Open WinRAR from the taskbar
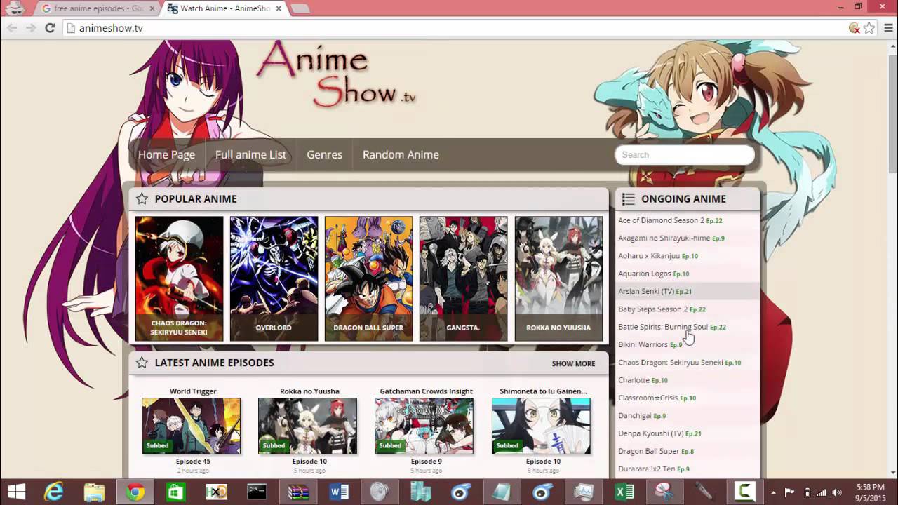 [298, 492]
